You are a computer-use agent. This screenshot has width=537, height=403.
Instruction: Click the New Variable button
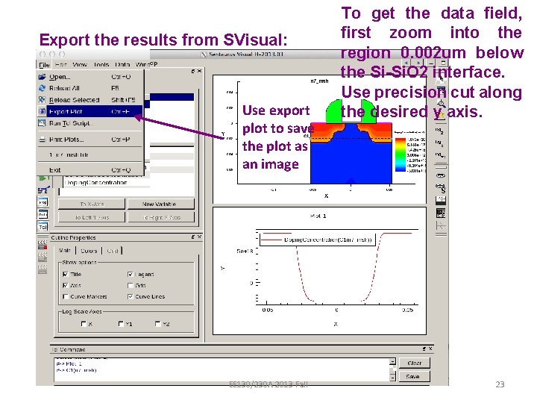coord(161,204)
